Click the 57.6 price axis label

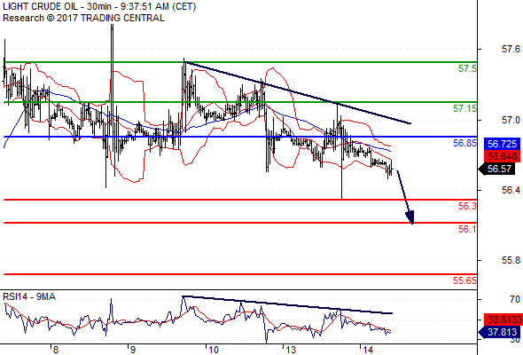point(511,50)
